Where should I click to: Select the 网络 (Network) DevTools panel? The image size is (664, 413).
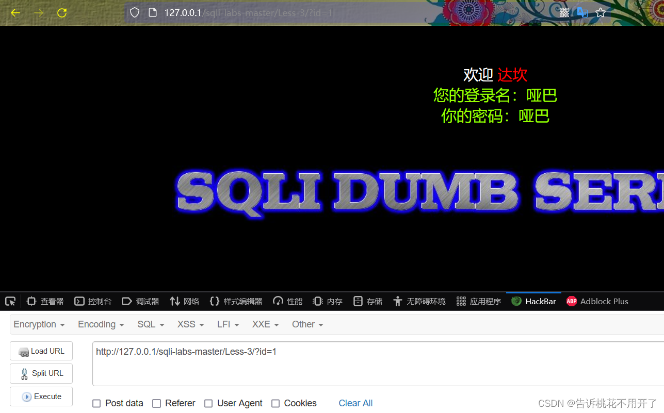coord(184,301)
